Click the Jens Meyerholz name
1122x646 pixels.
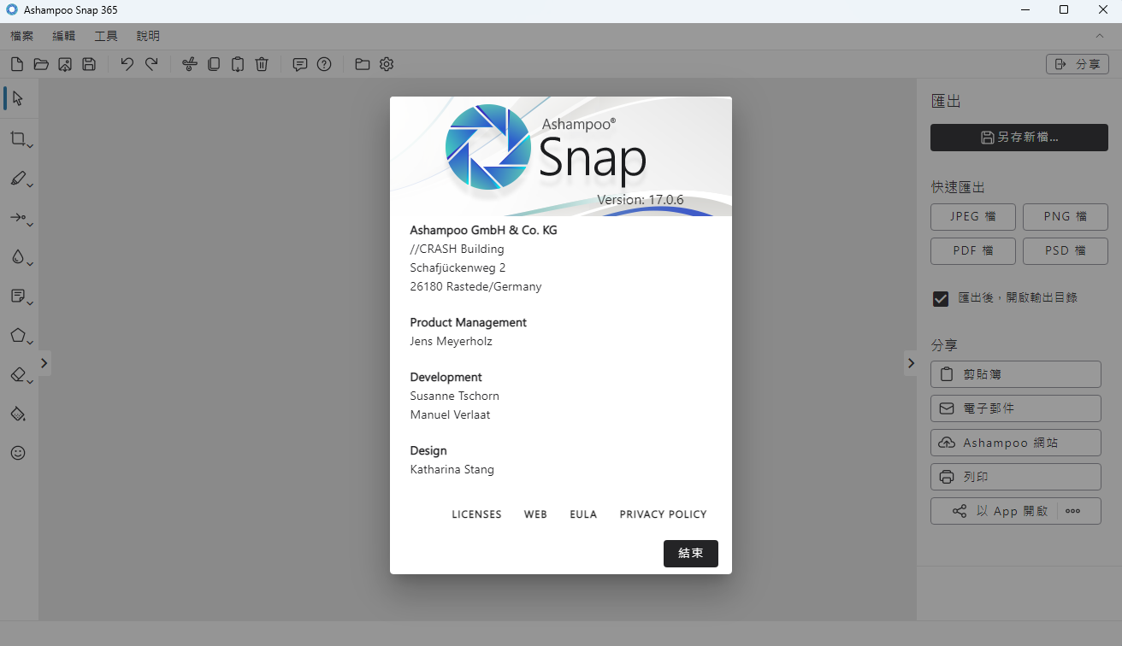tap(452, 342)
